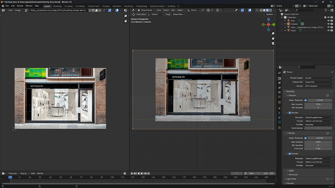The width and height of the screenshot is (335, 188).
Task: Click the pan hand icon in image editor
Action: (126, 21)
